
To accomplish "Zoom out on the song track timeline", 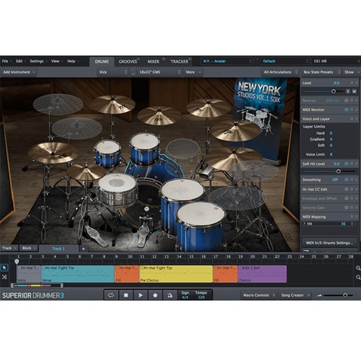I will [x=358, y=277].
